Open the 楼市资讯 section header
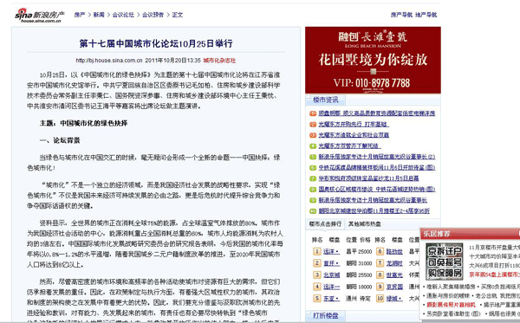 coord(325,100)
